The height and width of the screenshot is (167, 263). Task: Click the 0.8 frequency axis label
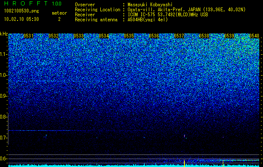3,117
